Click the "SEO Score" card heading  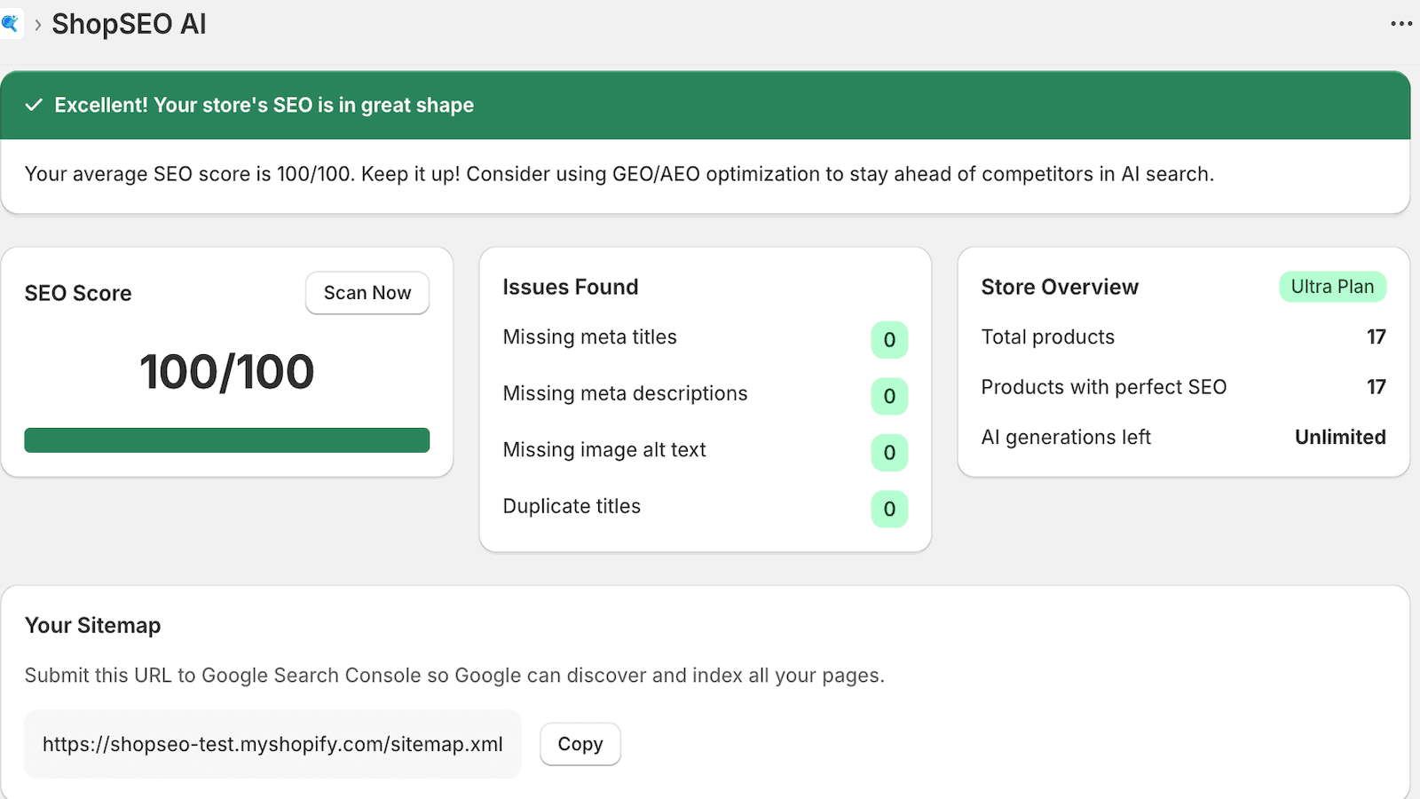[78, 293]
